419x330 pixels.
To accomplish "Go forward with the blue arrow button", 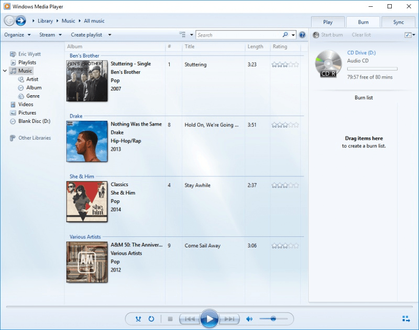I will click(x=21, y=21).
